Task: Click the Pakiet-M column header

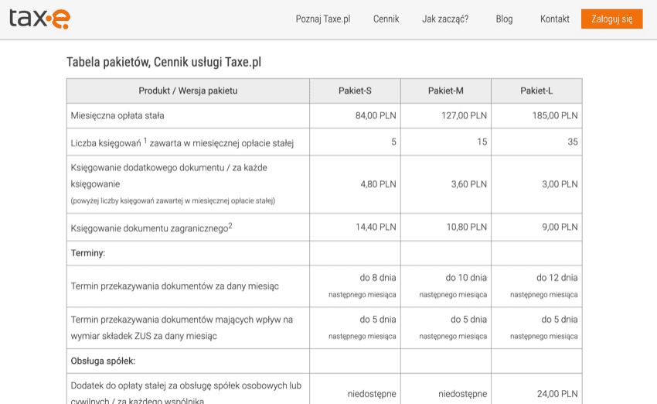Action: coord(445,91)
